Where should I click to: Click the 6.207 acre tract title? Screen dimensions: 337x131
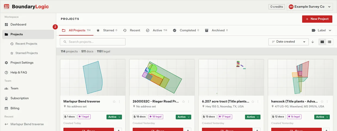(x=226, y=101)
